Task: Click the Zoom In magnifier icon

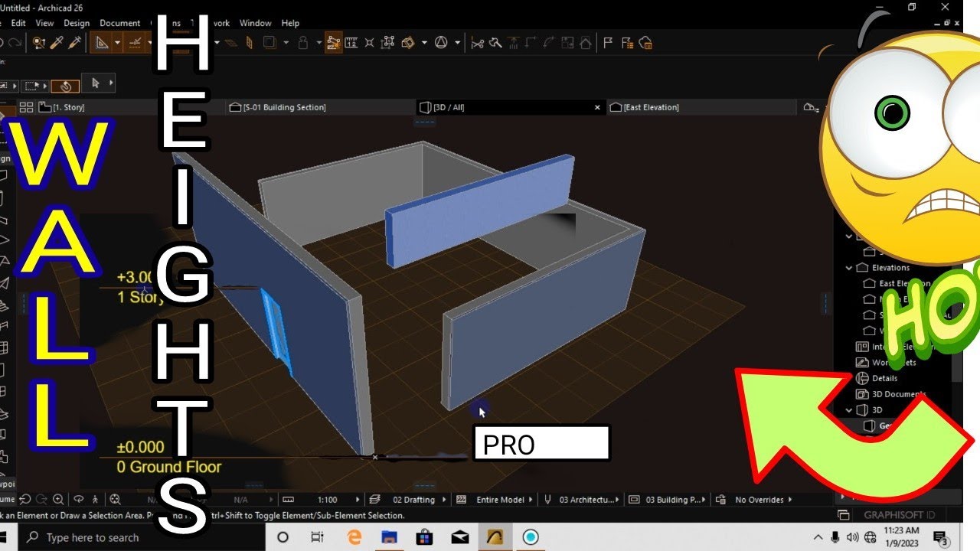Action: coord(57,500)
